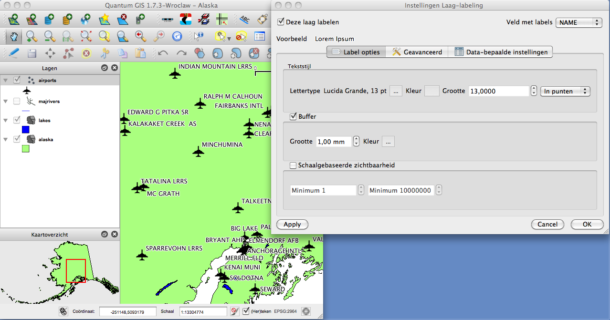Toggle visibility of airports layer
This screenshot has height=320, width=610.
(x=17, y=80)
